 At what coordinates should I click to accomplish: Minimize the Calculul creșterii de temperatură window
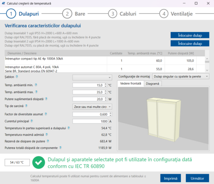click(184, 3)
